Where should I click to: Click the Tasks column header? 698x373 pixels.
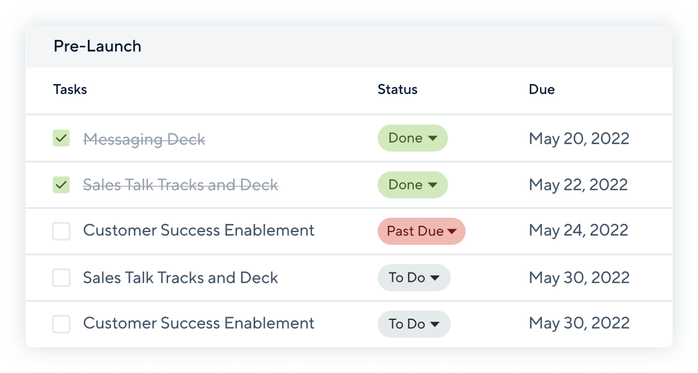pyautogui.click(x=70, y=89)
